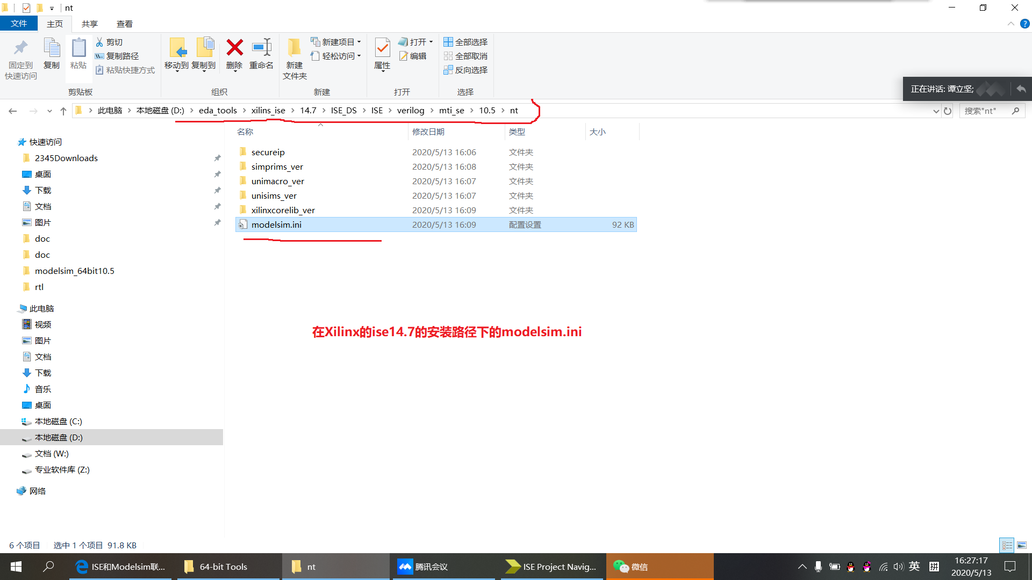
Task: Open Quick Access Toolbar customize dropdown
Action: [x=52, y=8]
